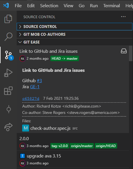Click the git commit graph icon
This screenshot has width=133, height=169.
tap(9, 109)
